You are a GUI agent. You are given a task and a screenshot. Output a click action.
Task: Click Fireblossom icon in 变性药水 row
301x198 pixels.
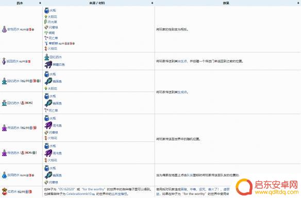[46, 49]
